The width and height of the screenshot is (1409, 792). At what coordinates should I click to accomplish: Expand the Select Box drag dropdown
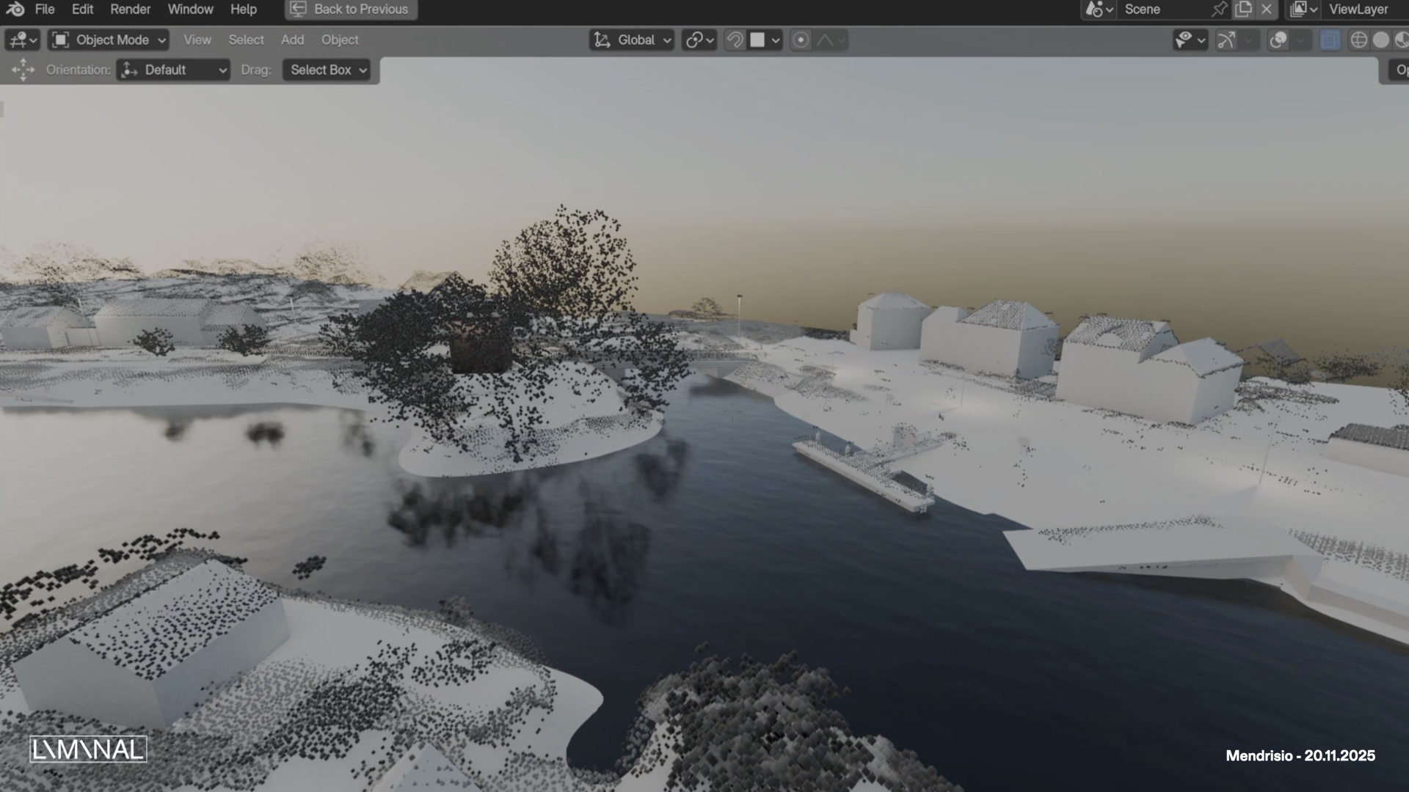(x=327, y=70)
